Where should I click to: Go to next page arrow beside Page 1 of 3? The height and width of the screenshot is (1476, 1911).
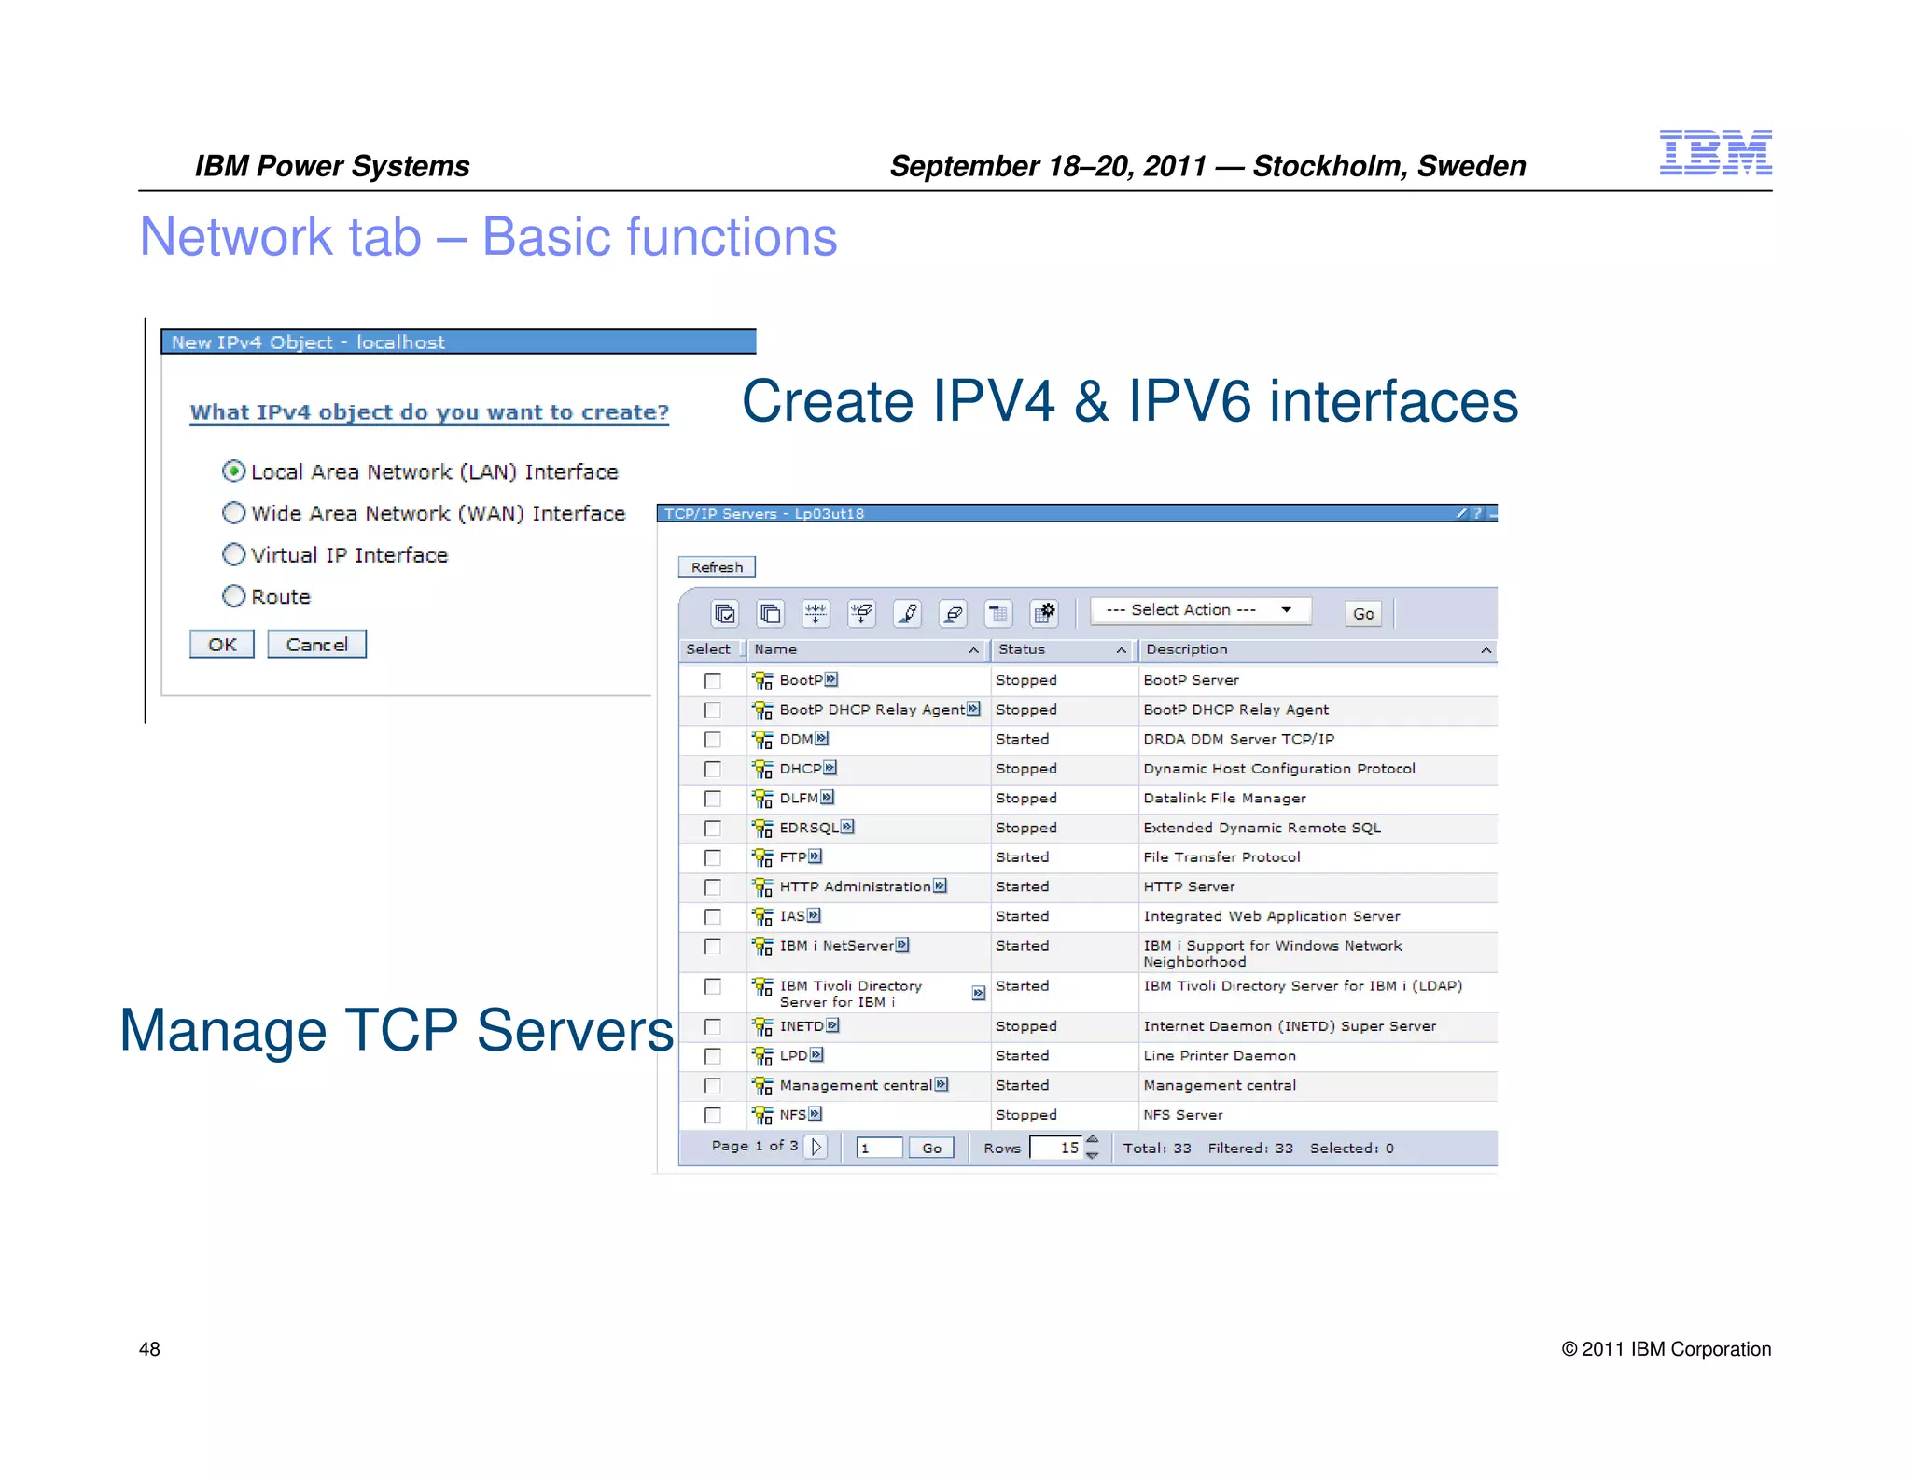click(816, 1147)
